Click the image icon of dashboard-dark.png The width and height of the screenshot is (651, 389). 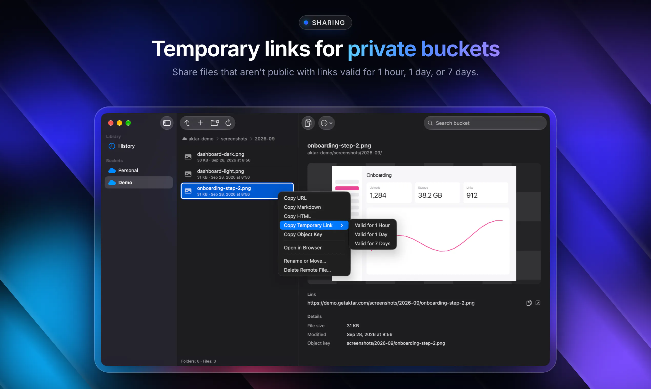click(188, 157)
